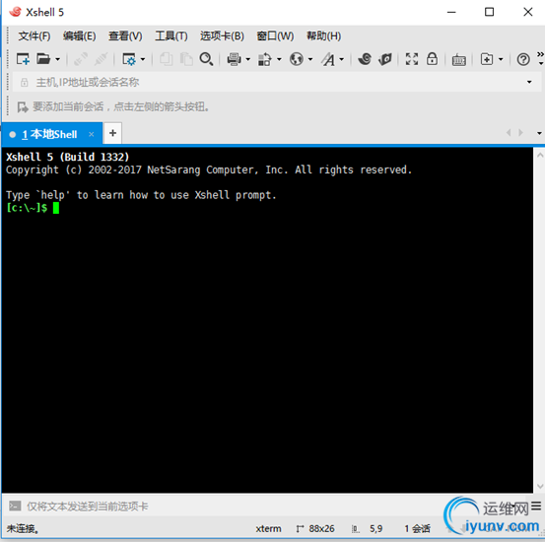Minimize the Xshell 5 window
Viewport: 545px width, 542px height.
click(x=451, y=12)
